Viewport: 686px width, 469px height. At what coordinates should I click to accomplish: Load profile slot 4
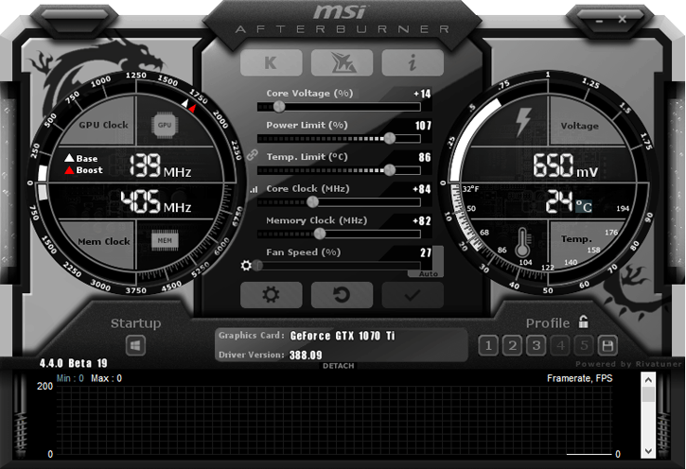point(560,346)
